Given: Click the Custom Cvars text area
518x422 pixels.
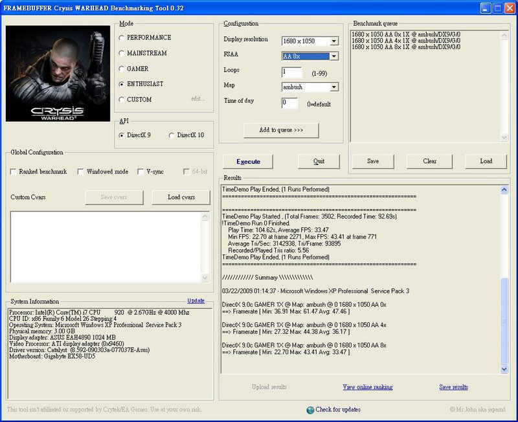Looking at the screenshot, I should tap(106, 247).
